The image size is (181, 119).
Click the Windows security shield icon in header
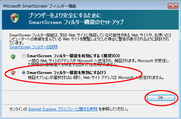[x=15, y=18]
